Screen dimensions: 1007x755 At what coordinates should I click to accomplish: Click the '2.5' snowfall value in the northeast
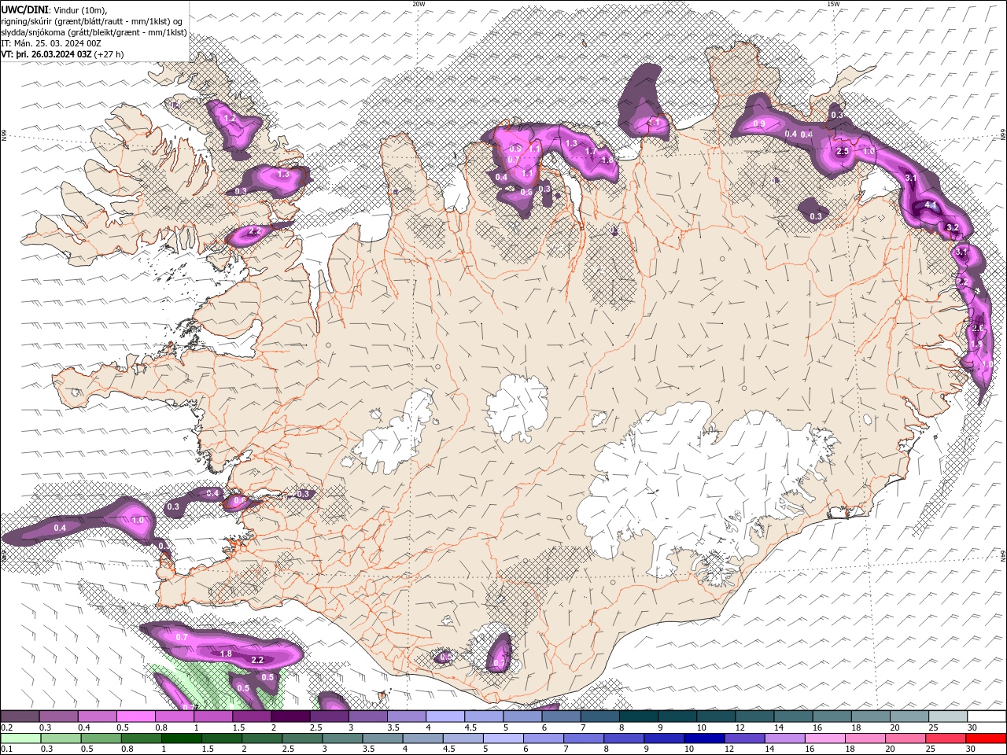pos(843,151)
